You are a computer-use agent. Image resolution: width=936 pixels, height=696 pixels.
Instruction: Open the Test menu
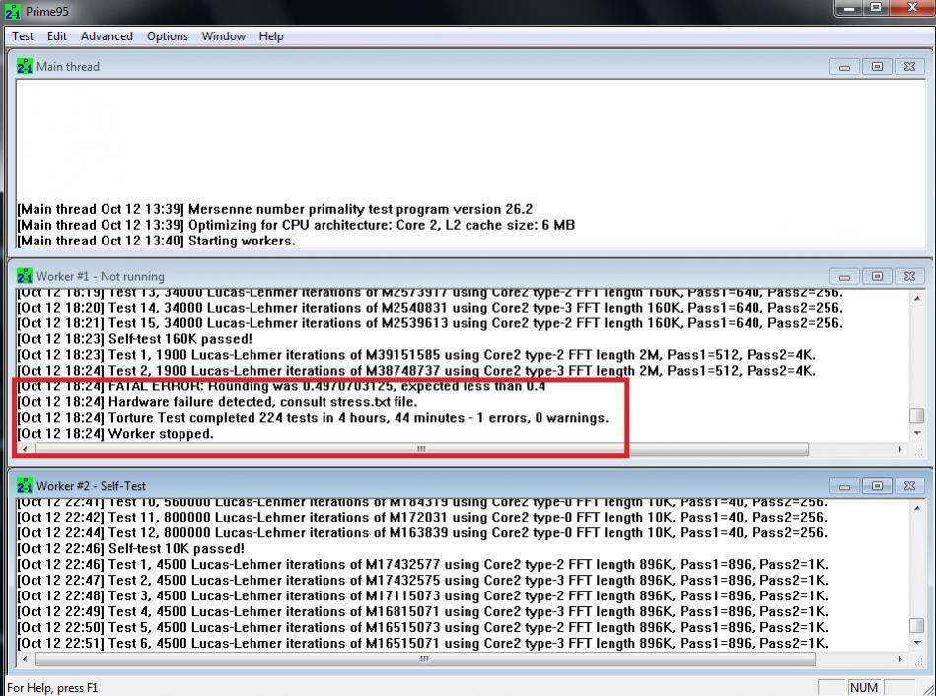pyautogui.click(x=23, y=36)
